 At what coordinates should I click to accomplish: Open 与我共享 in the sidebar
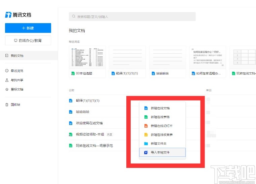tap(17, 80)
